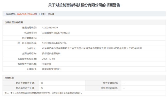
Task: Select the supplier name 兰剑智能科技股份有限公司 value
Action: click(56, 33)
